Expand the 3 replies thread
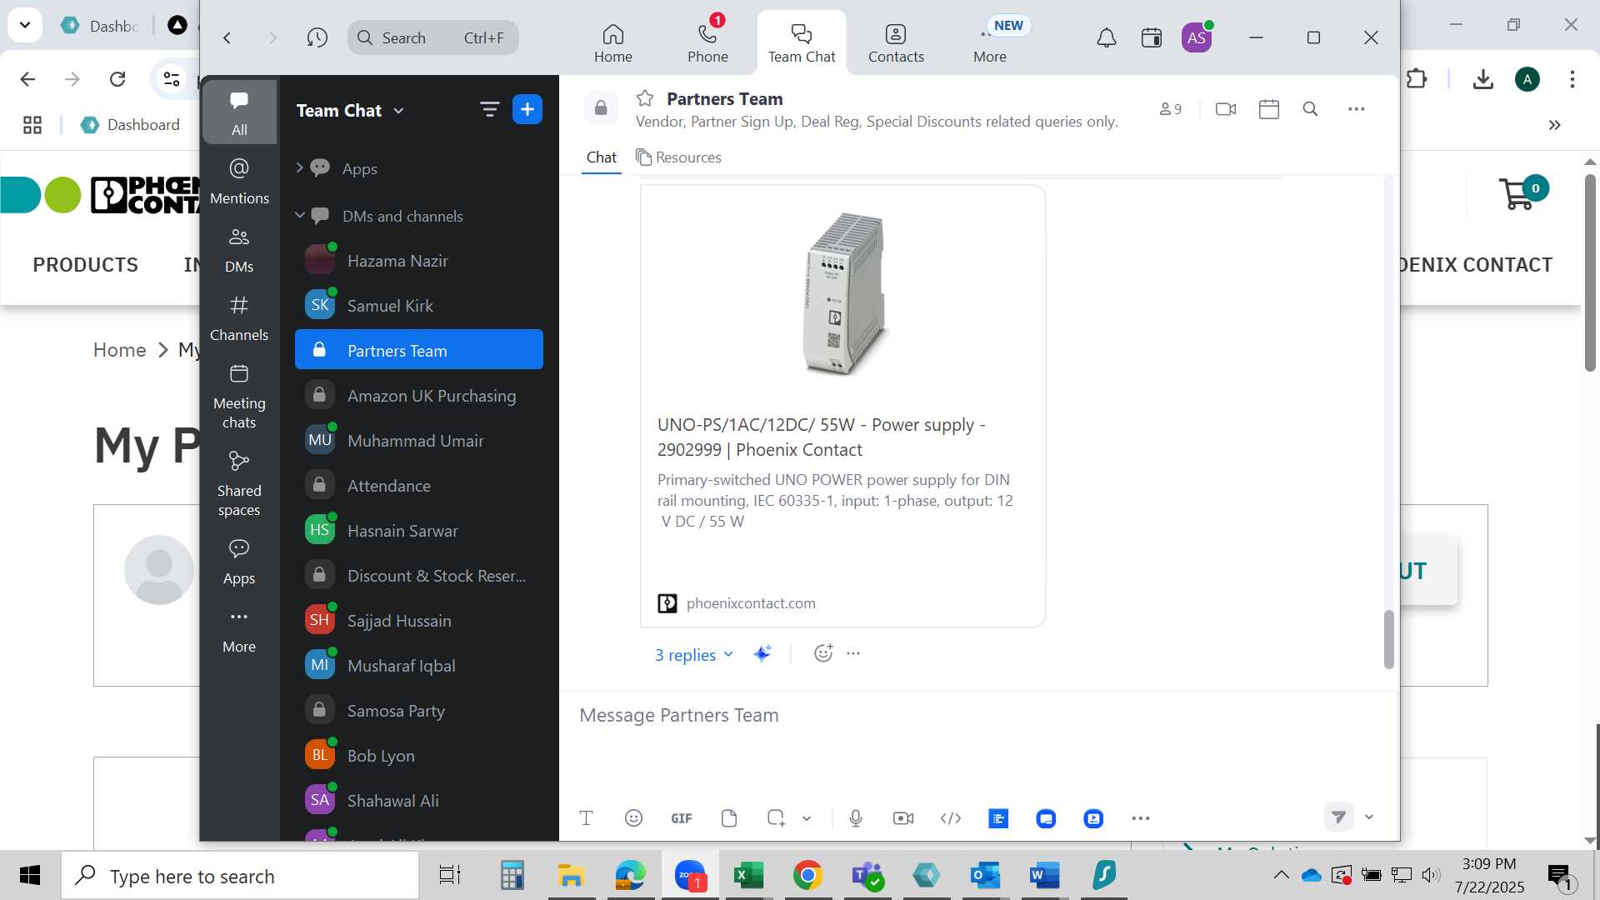 click(693, 655)
